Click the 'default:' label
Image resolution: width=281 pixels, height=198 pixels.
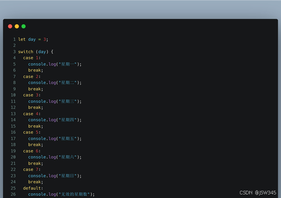[33, 189]
